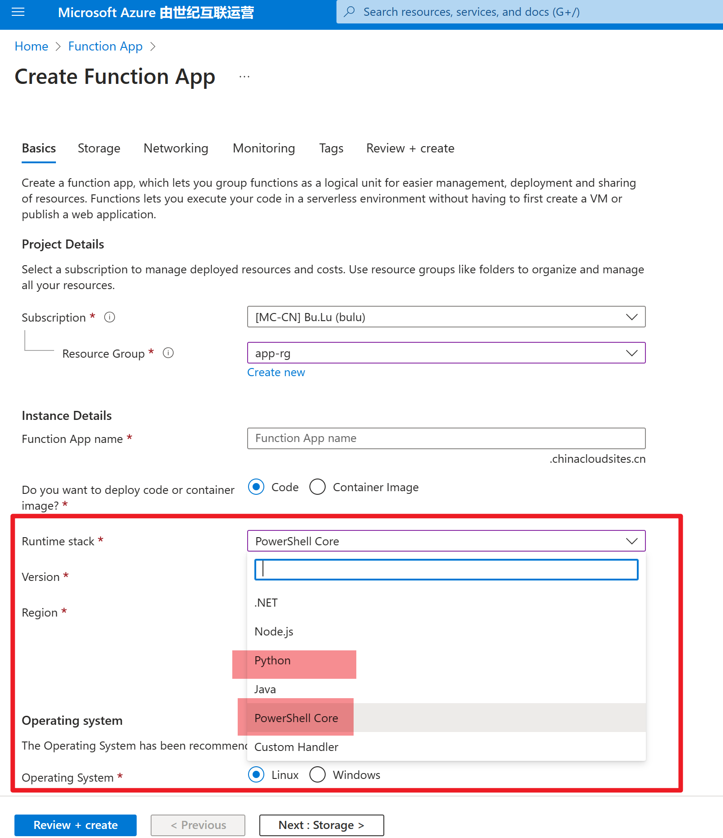This screenshot has width=723, height=838.
Task: Expand the Resource Group dropdown
Action: coord(631,353)
